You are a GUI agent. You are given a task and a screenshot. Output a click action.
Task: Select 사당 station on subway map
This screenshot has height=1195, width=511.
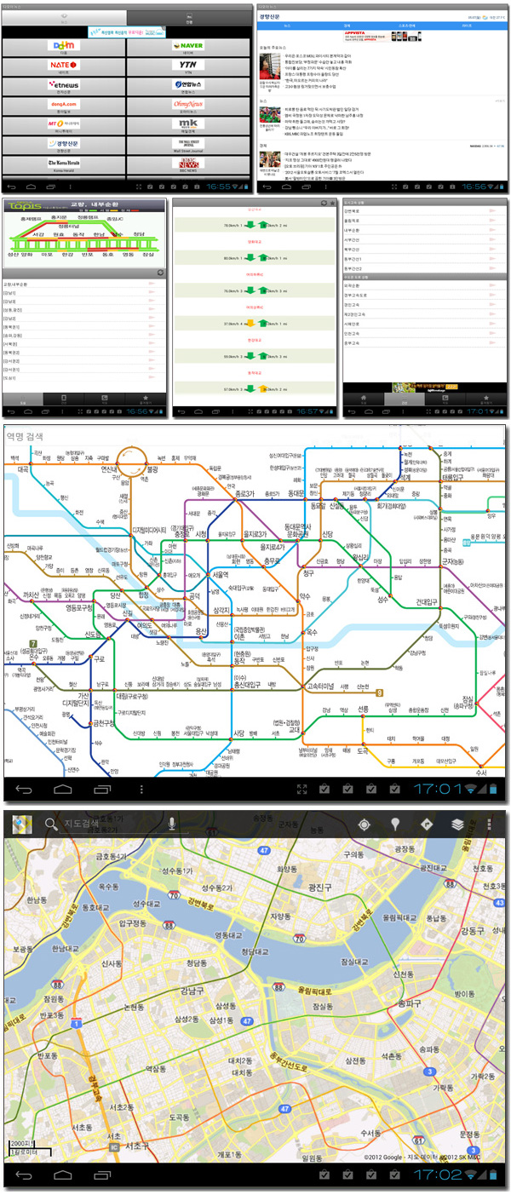[239, 733]
